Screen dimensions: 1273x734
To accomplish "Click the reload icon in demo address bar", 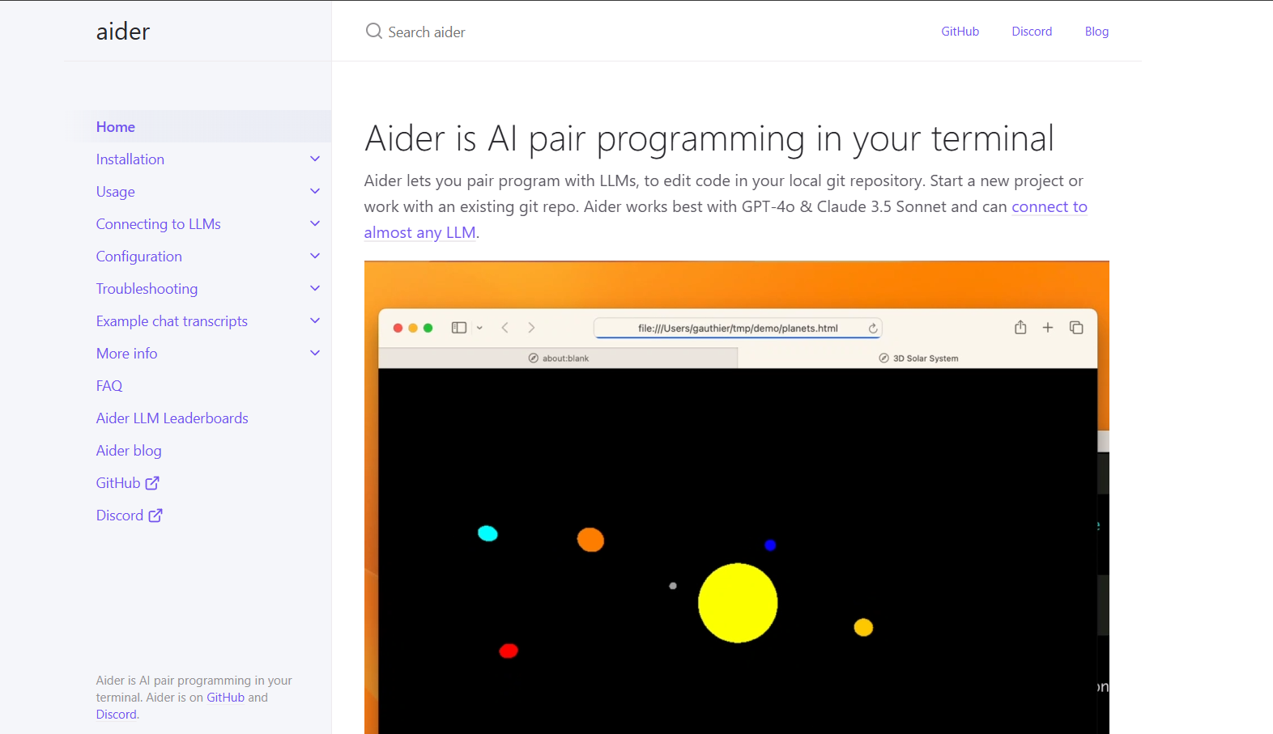I will [873, 329].
